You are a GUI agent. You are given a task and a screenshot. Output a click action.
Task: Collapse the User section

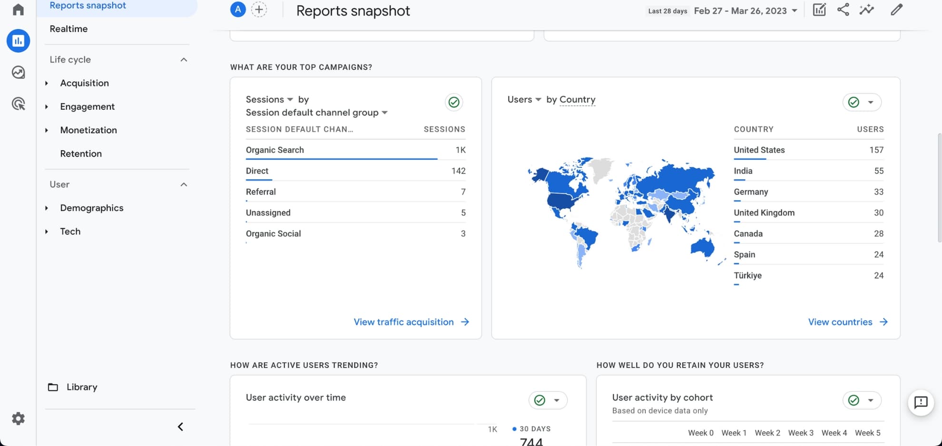pyautogui.click(x=184, y=184)
